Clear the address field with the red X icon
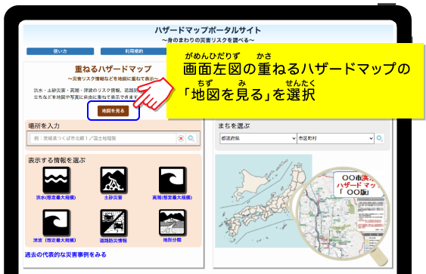The height and width of the screenshot is (274, 426). tap(181, 138)
